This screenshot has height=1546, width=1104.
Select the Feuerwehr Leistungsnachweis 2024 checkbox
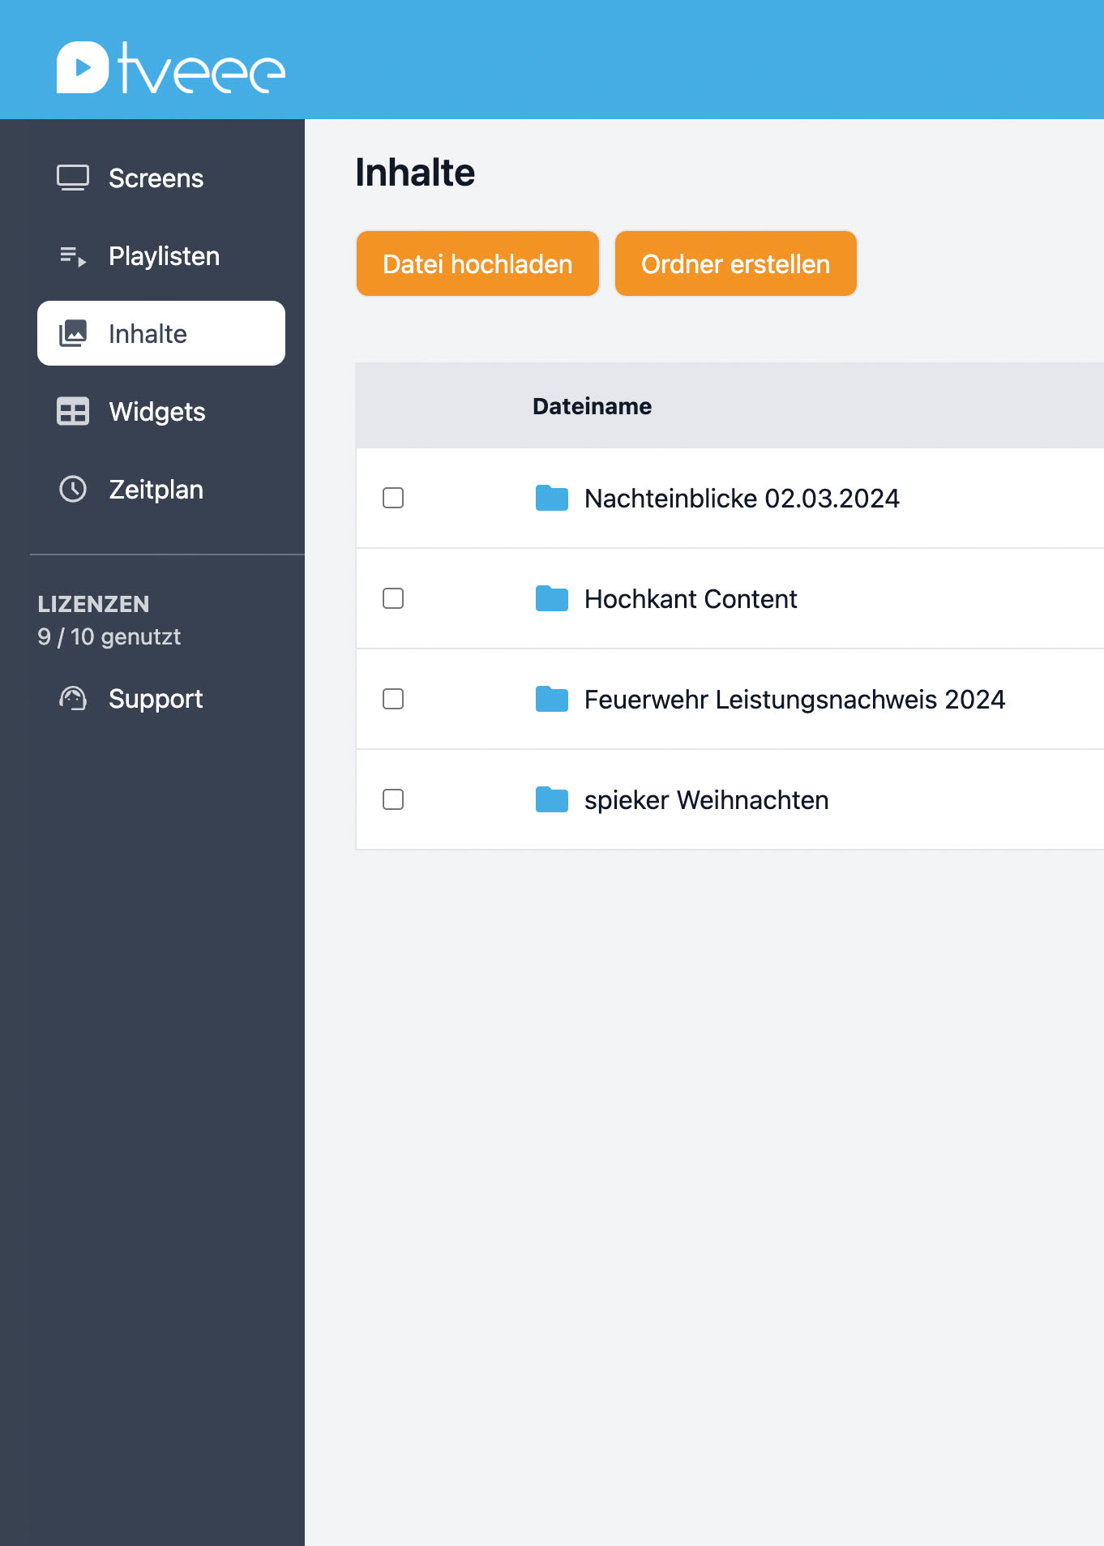[393, 699]
